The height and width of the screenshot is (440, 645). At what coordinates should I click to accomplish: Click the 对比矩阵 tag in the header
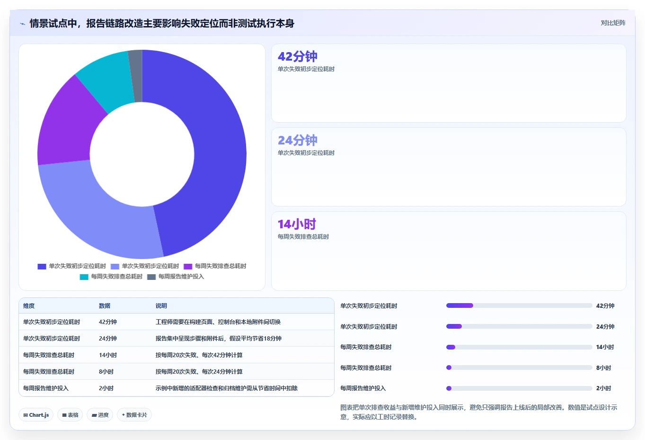click(613, 23)
